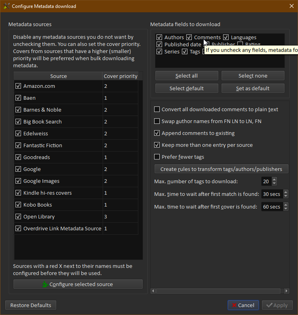Click the max tags number field

tap(266, 181)
